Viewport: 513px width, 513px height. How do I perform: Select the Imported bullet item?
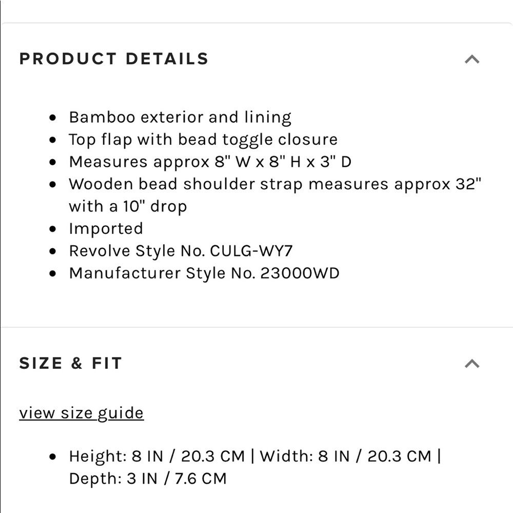coord(106,229)
